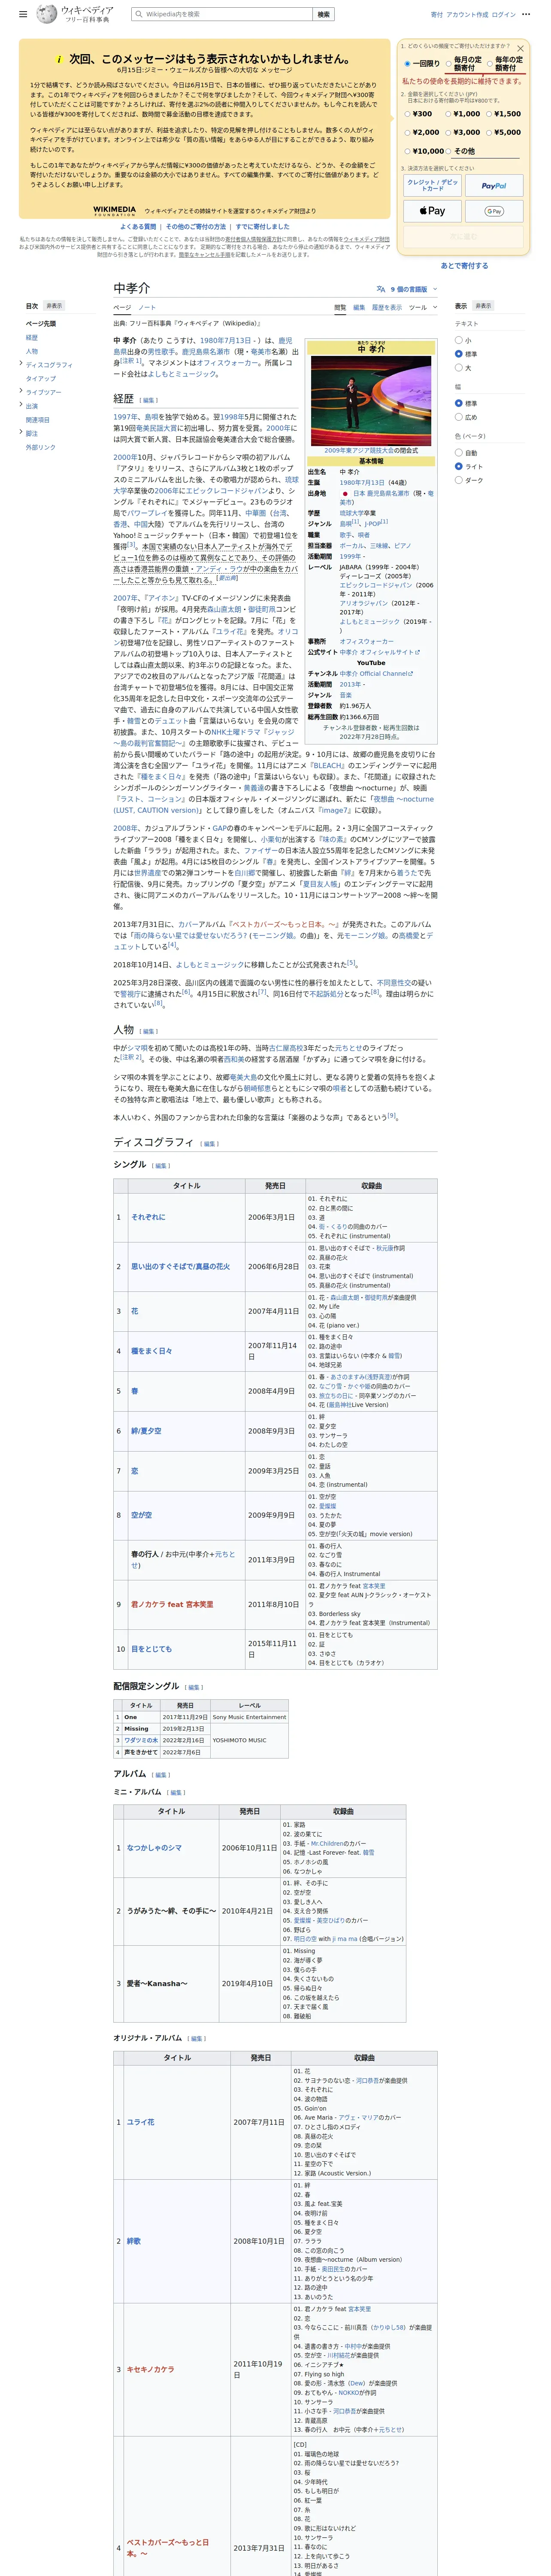Click すでに寄付しました link in banner
The height and width of the screenshot is (2576, 551).
pyautogui.click(x=263, y=227)
